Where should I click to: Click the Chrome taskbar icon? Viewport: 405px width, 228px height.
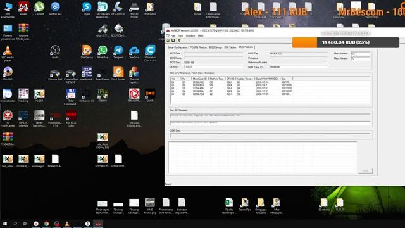click(x=46, y=224)
